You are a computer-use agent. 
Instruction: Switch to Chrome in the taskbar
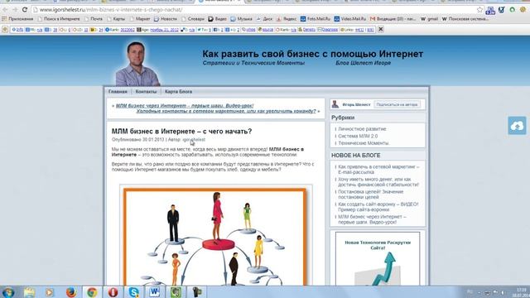[92, 292]
